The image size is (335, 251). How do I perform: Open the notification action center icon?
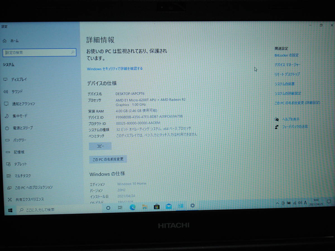[329, 201]
